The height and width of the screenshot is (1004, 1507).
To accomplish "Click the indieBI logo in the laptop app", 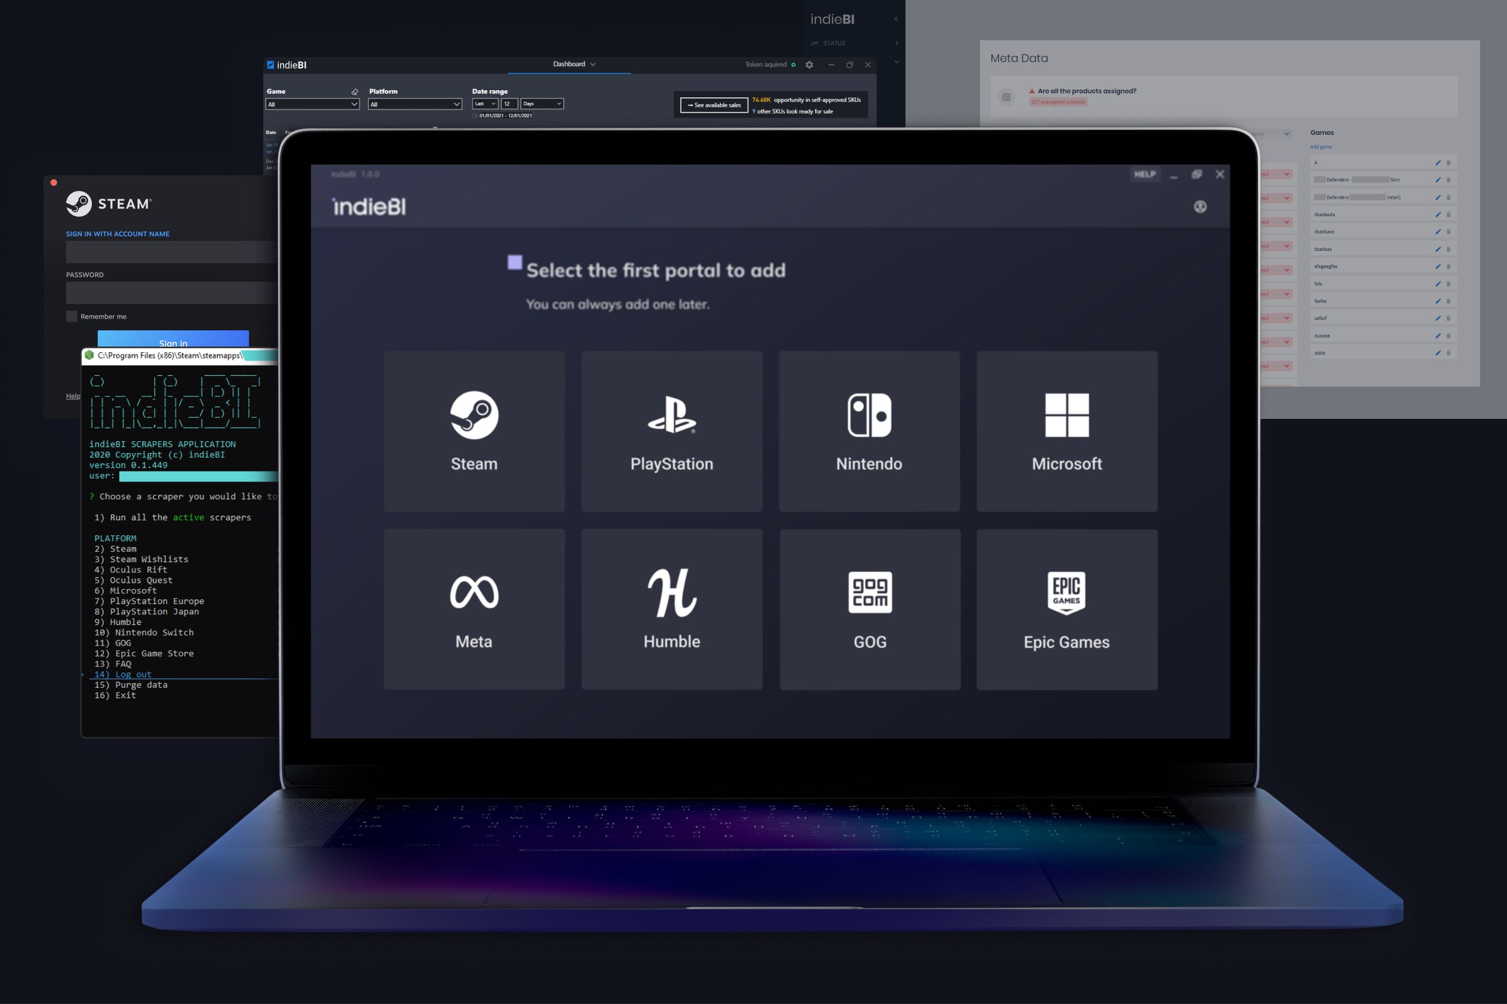I will coord(369,206).
